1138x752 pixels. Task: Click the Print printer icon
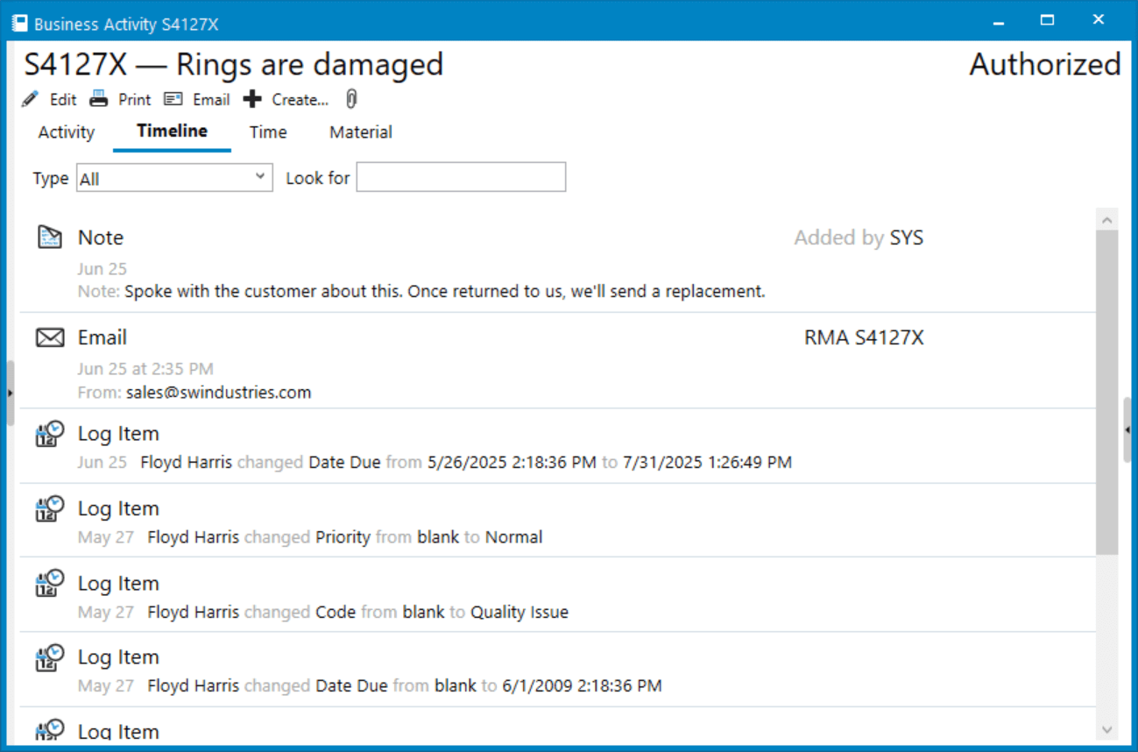pos(99,99)
